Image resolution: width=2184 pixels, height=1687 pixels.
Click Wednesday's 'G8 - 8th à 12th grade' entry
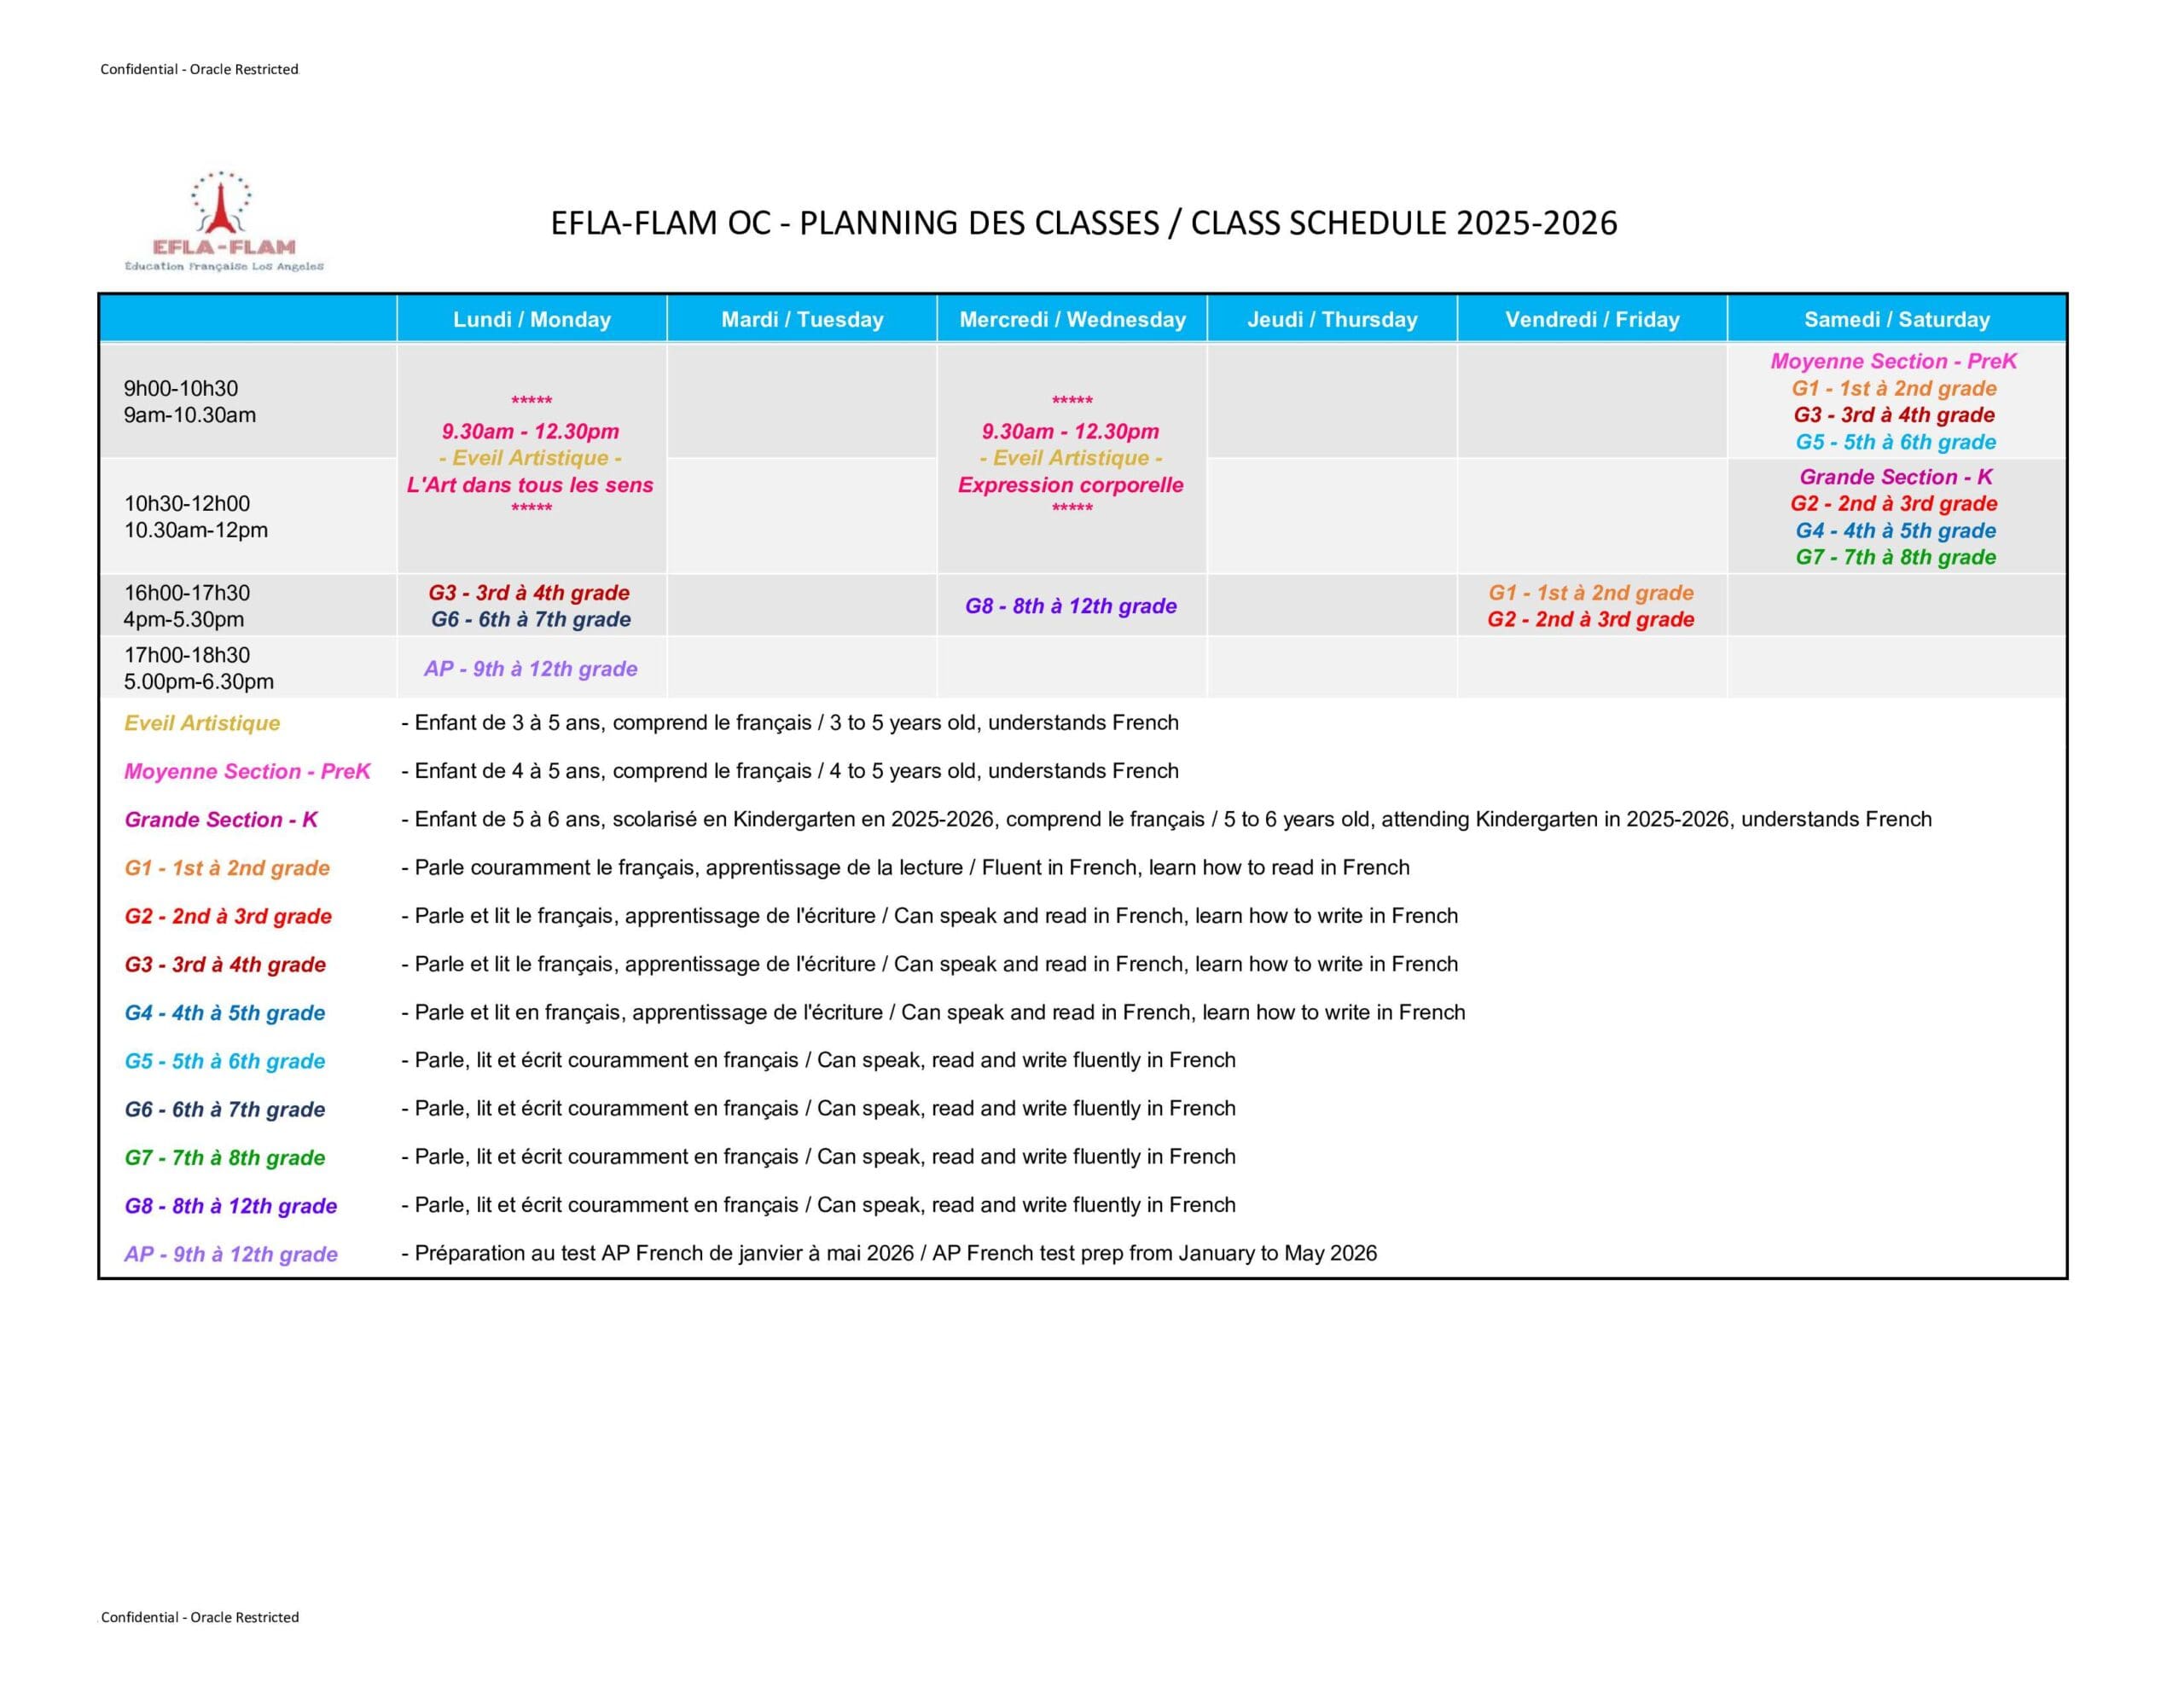[1071, 606]
